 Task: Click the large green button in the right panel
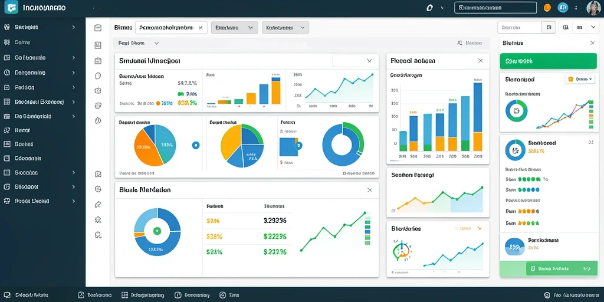tap(548, 61)
